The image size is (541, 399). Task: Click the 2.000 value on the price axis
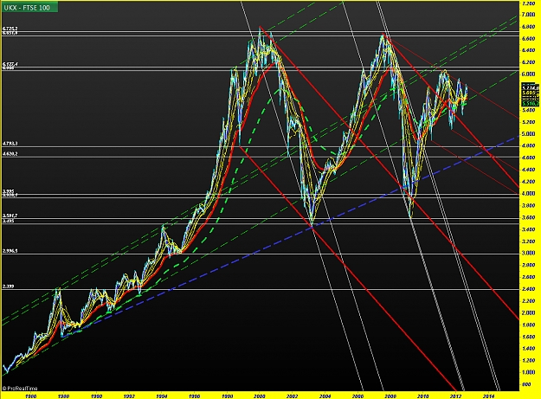[x=529, y=312]
